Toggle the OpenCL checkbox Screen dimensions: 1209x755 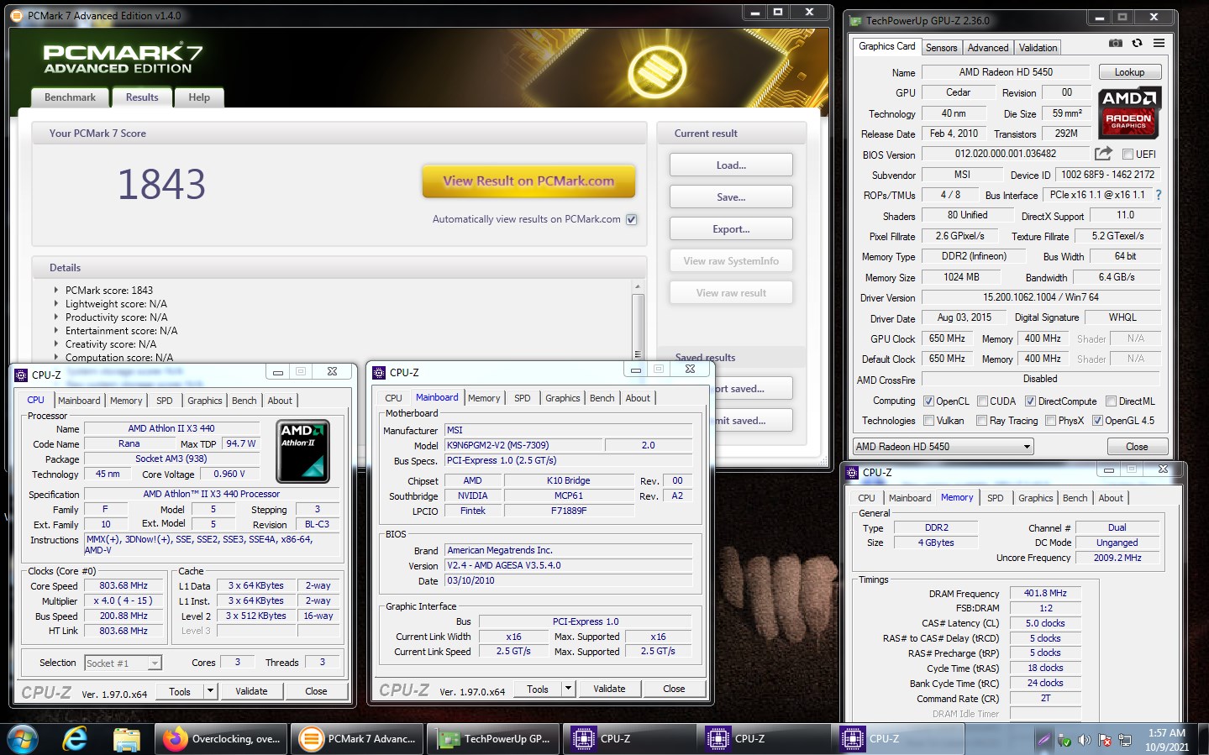[928, 401]
